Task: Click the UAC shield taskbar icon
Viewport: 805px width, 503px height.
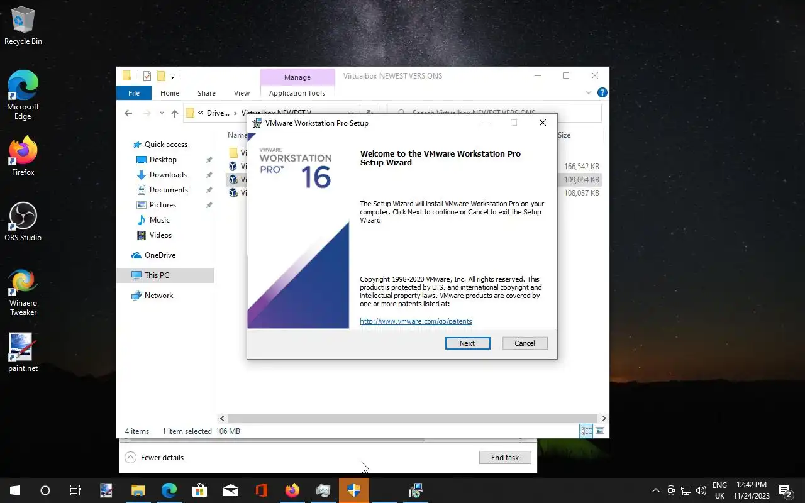Action: (354, 490)
